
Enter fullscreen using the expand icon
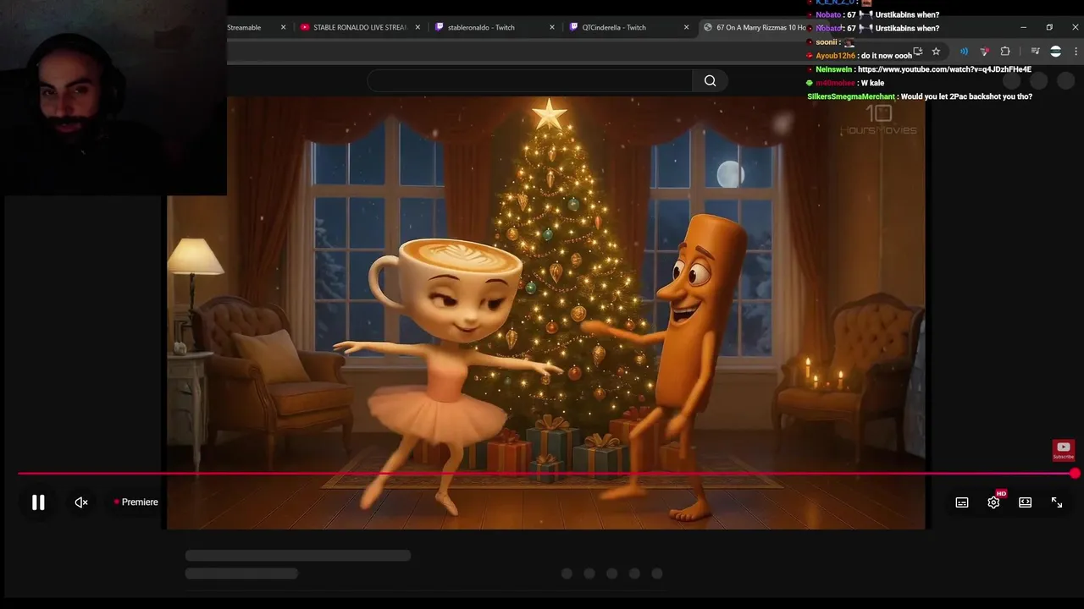tap(1057, 502)
